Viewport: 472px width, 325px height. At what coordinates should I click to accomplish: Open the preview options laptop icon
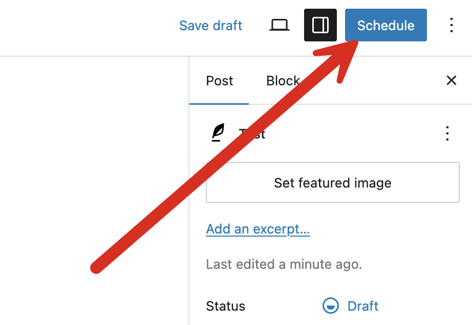(x=279, y=25)
